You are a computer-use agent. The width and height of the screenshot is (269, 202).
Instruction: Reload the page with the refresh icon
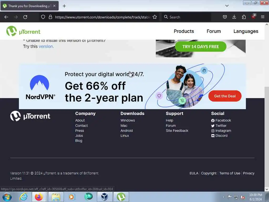(x=25, y=17)
